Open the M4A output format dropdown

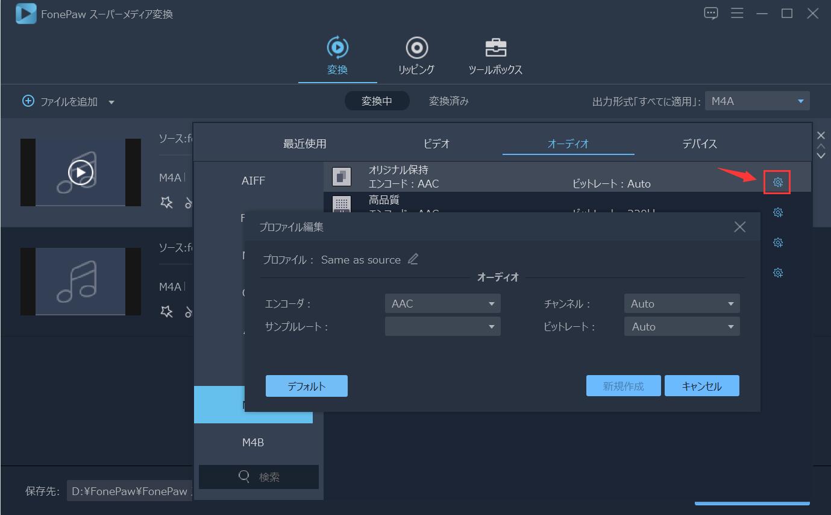(x=757, y=101)
